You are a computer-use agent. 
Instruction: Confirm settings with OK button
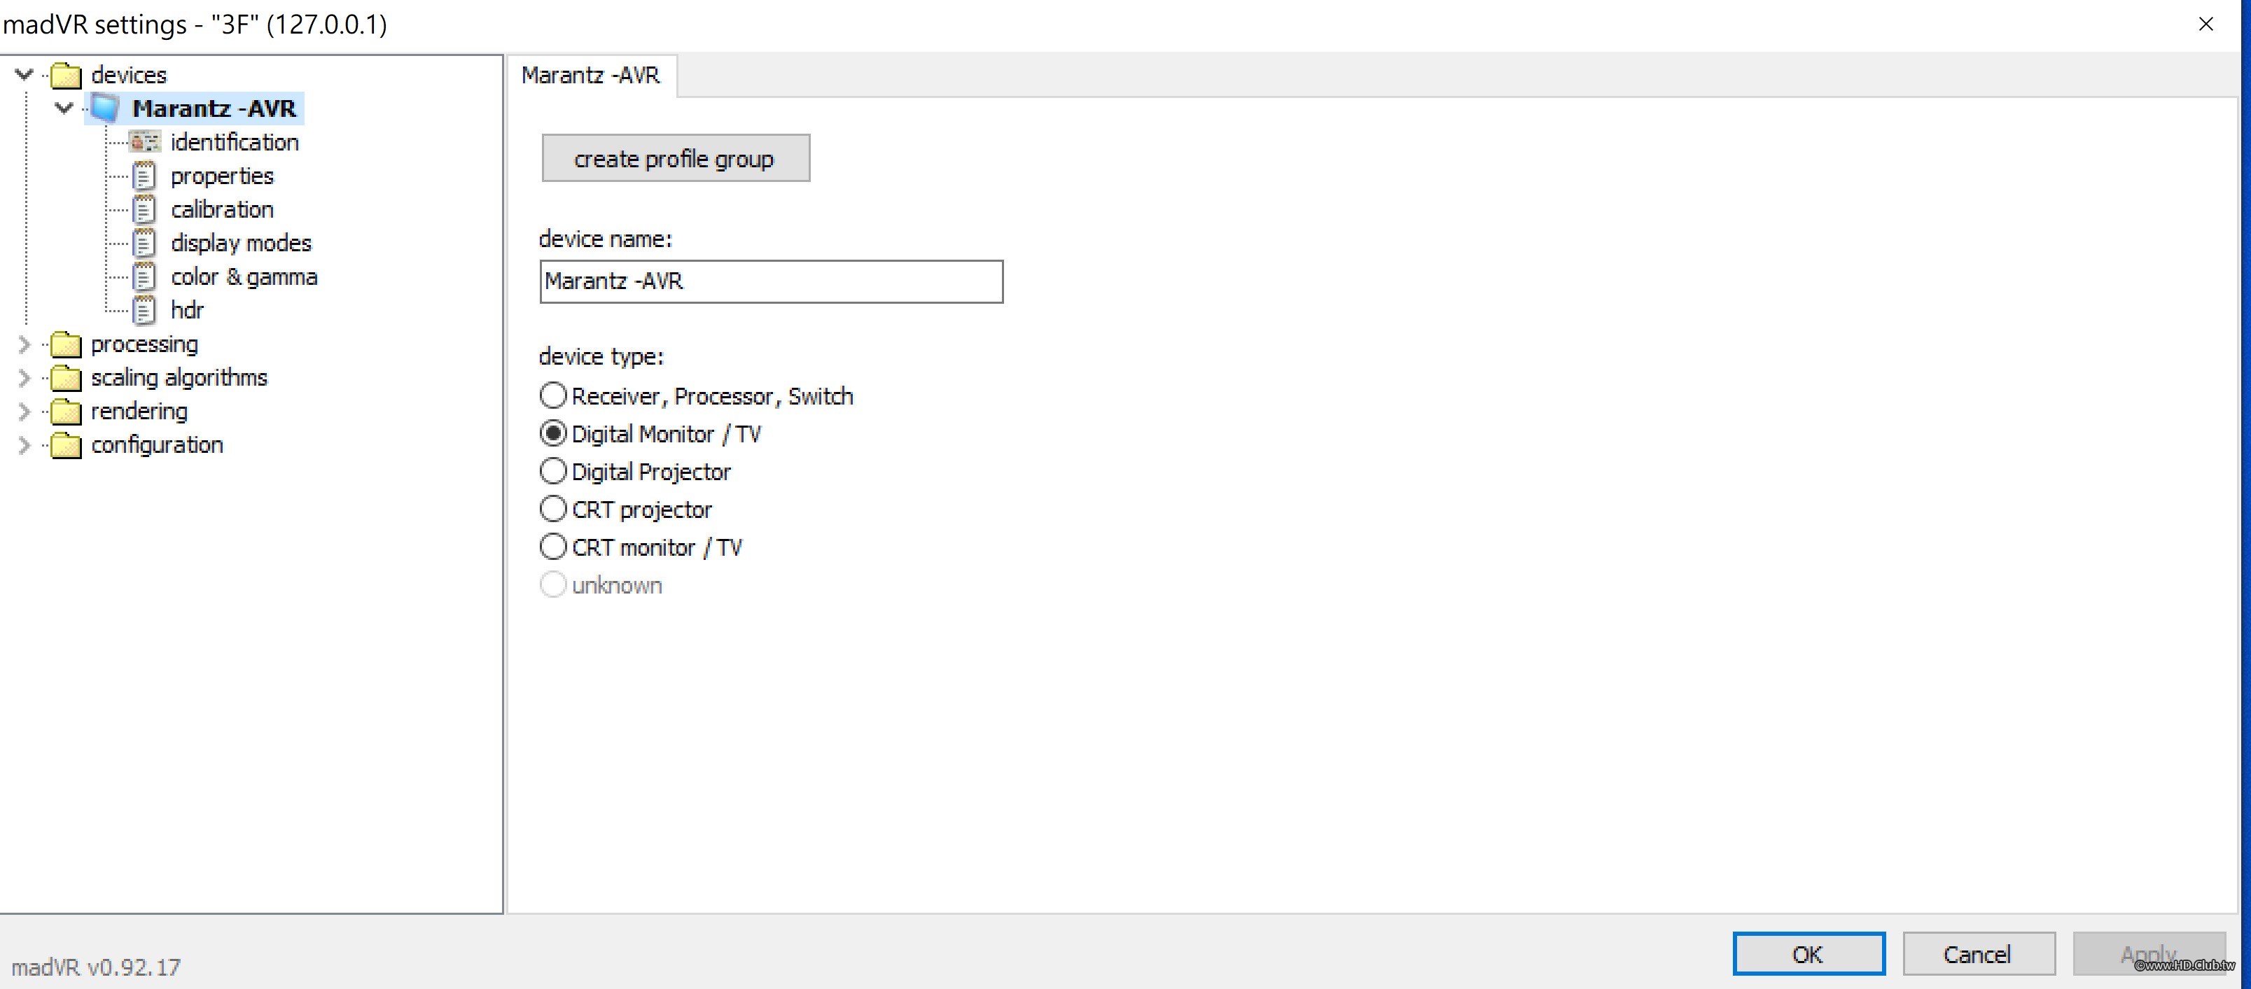[1808, 953]
